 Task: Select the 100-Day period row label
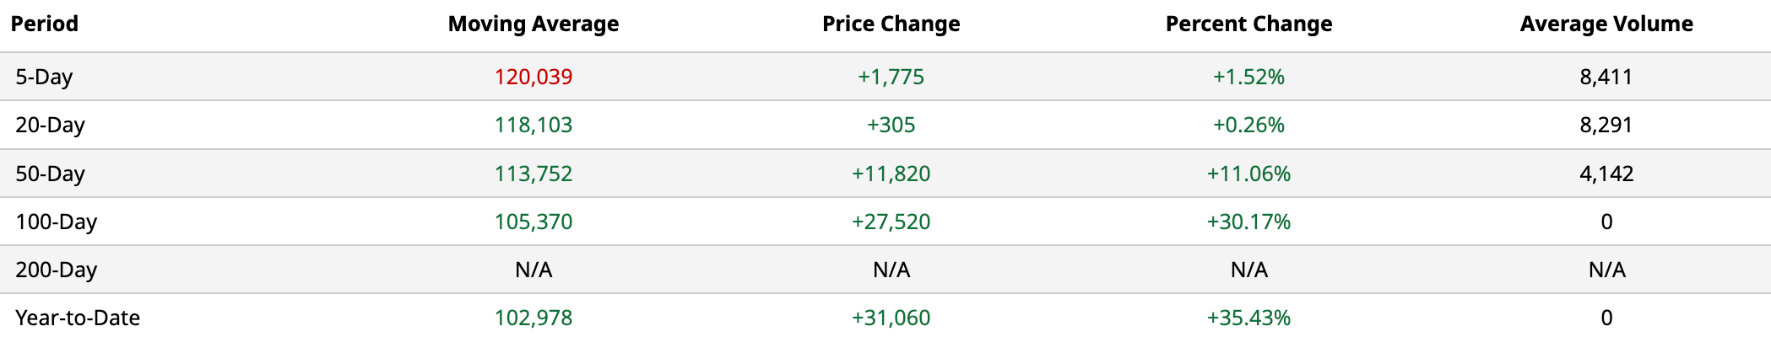click(56, 222)
